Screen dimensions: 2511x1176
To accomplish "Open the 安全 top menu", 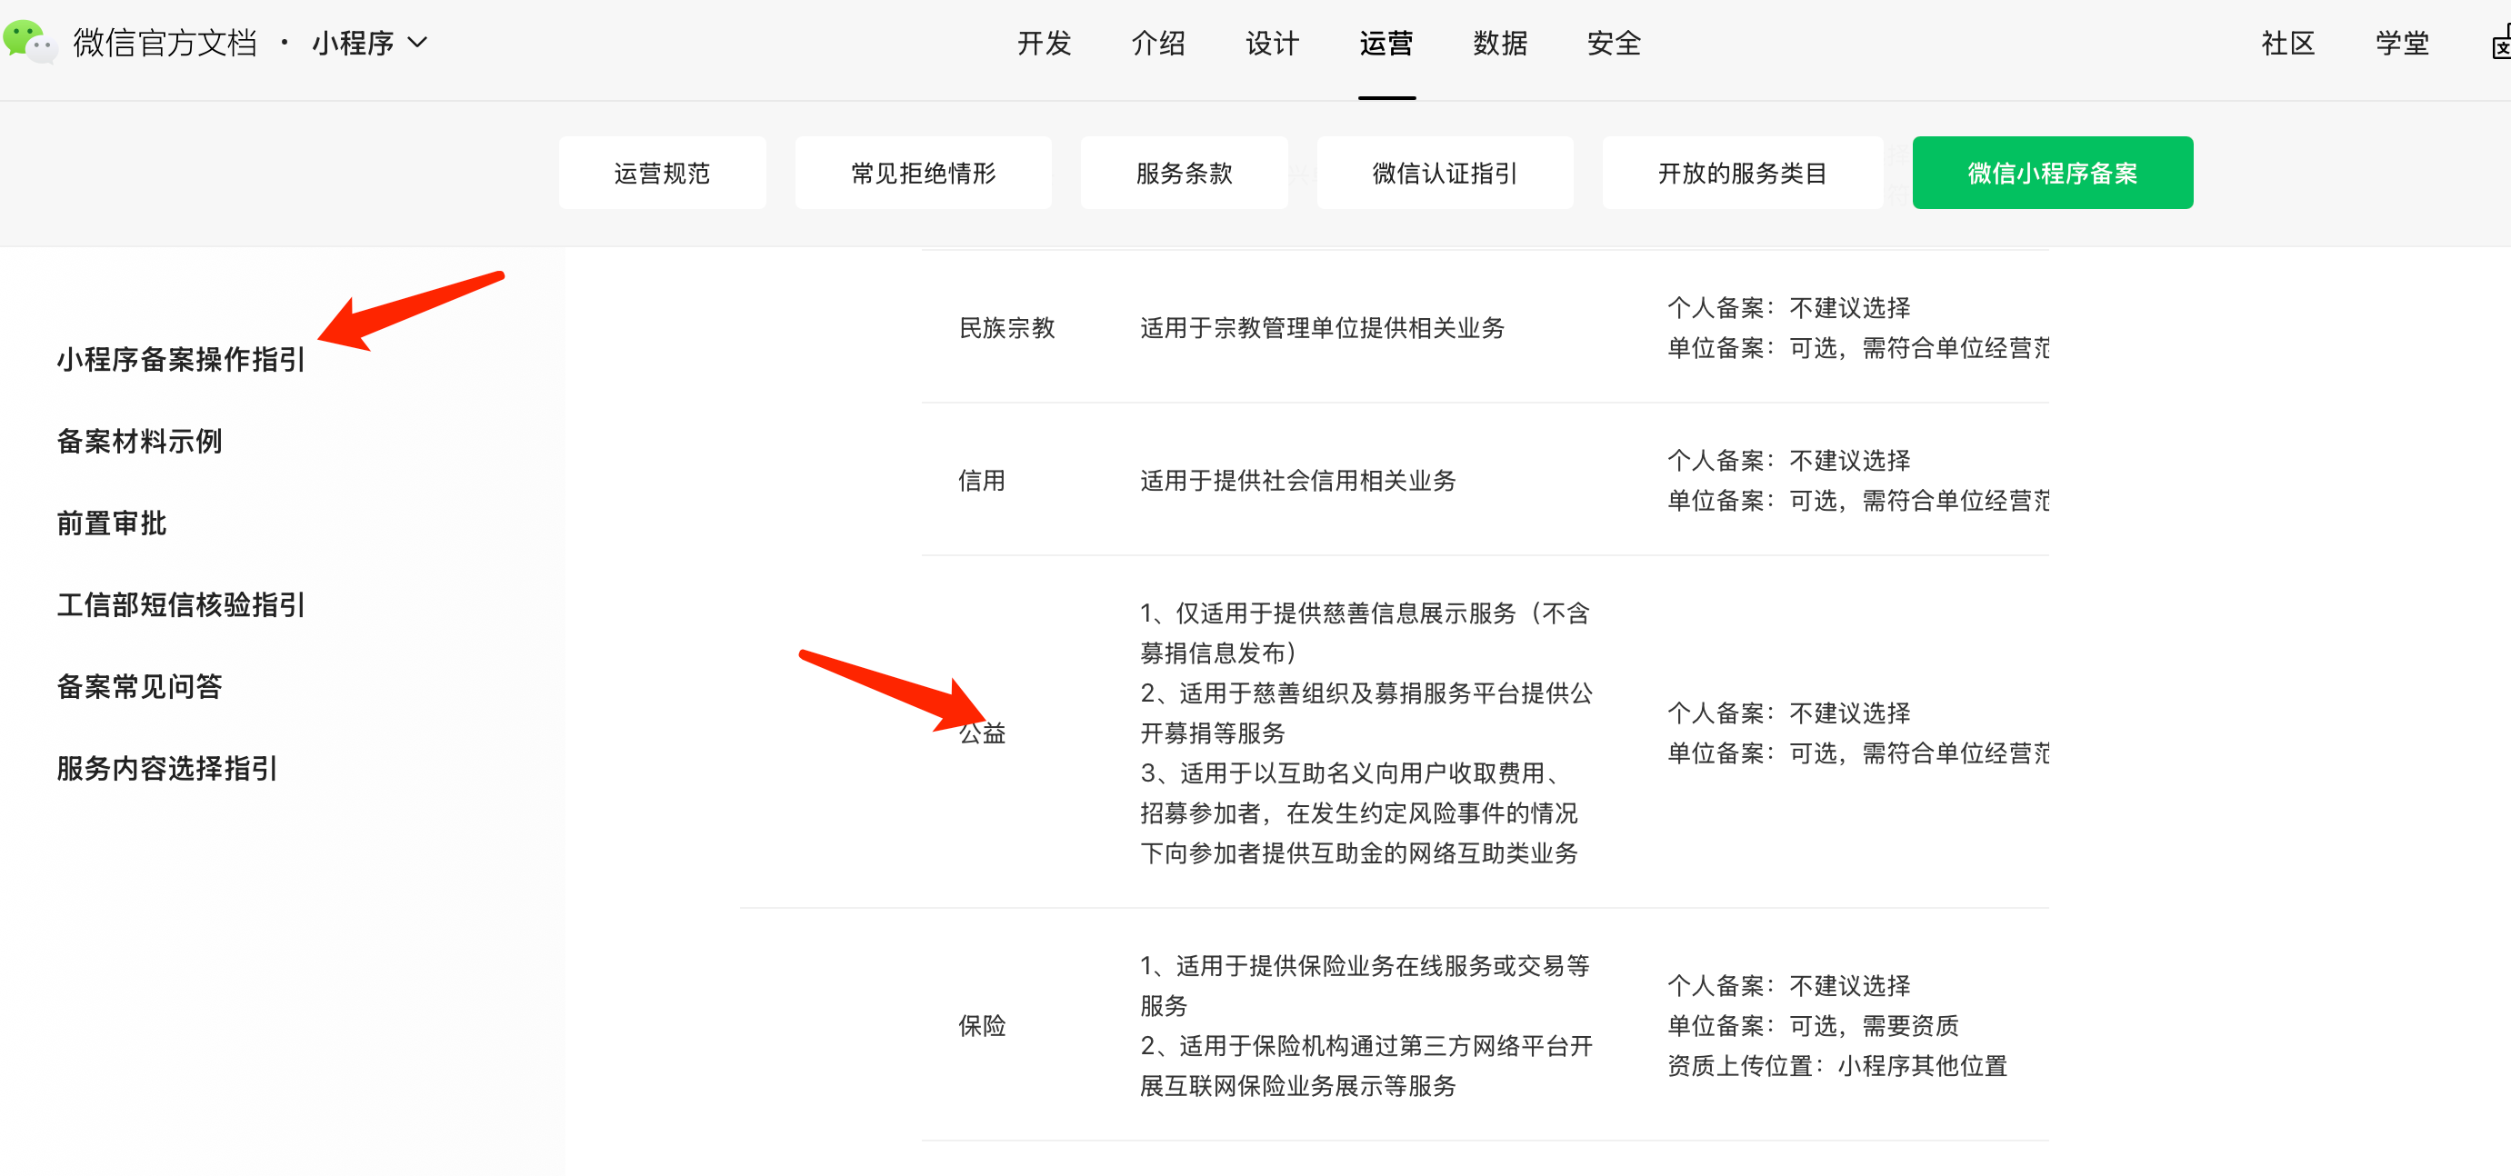I will click(x=1615, y=43).
